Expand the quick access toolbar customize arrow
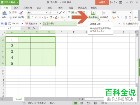The width and height of the screenshot is (140, 105). [22, 24]
